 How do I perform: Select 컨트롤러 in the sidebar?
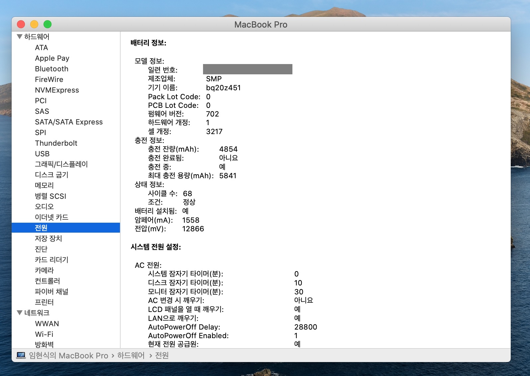point(48,281)
